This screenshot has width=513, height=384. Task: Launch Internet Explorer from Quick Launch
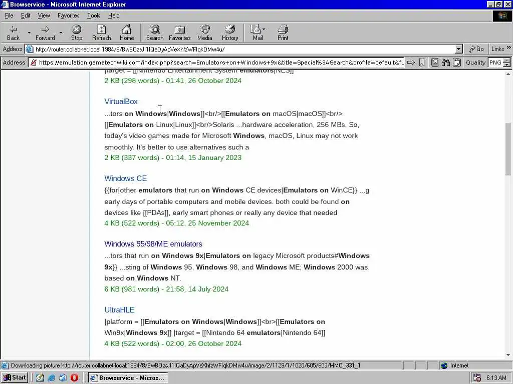[52, 378]
